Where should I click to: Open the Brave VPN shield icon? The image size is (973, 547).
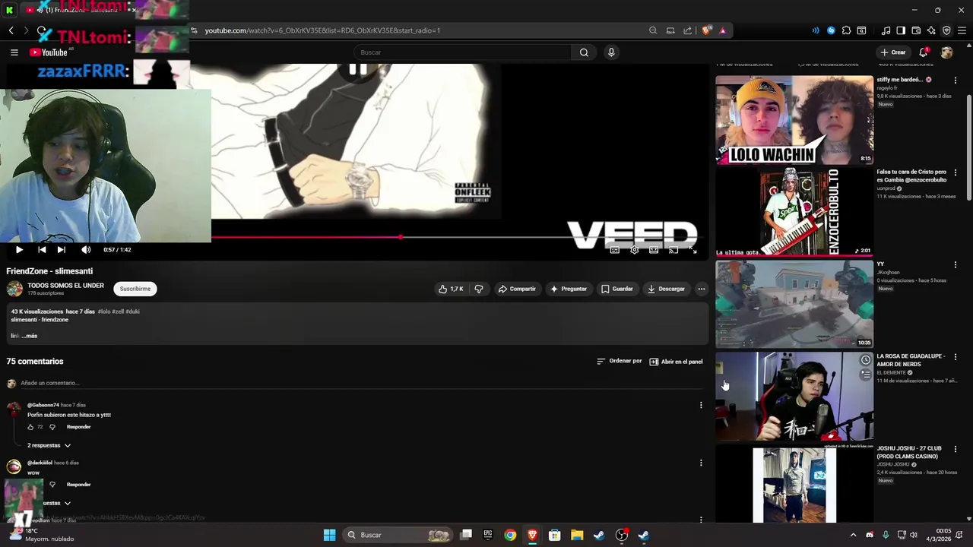[946, 30]
